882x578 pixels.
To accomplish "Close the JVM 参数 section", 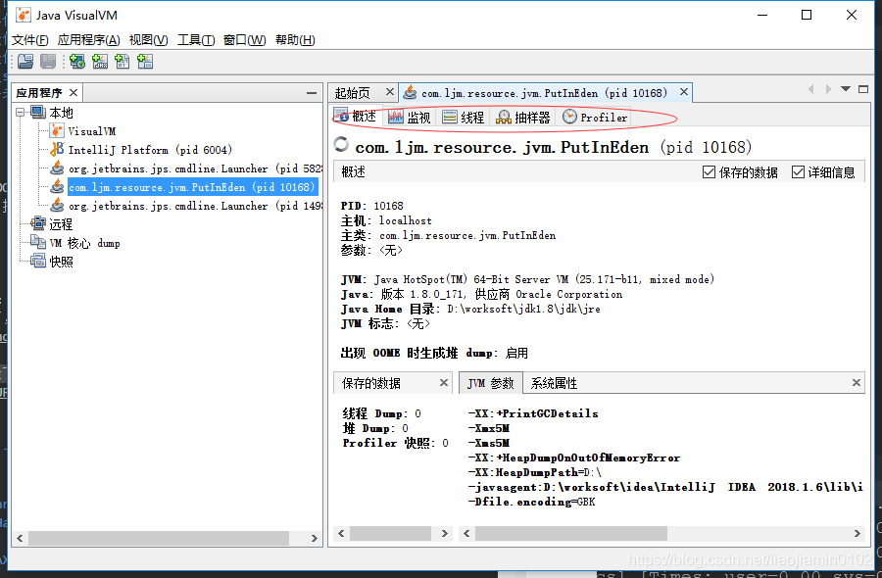I will [857, 383].
